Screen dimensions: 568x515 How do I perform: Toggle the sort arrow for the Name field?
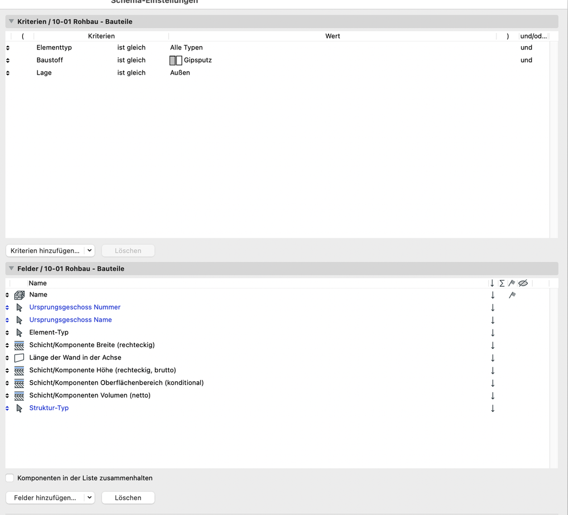(x=492, y=295)
